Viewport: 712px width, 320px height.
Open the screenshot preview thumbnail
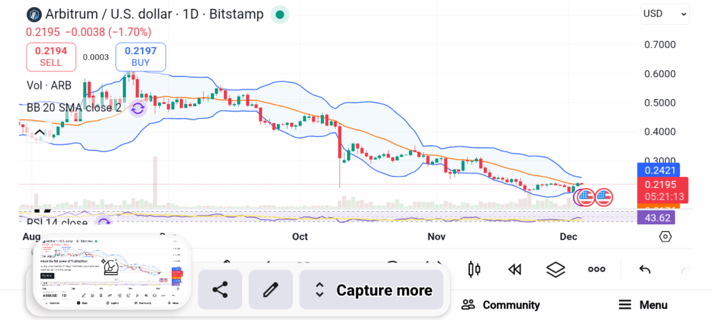111,274
